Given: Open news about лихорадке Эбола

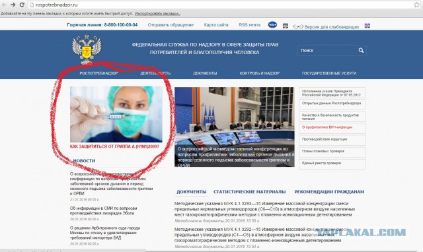Looking at the screenshot, I should click(x=103, y=210).
